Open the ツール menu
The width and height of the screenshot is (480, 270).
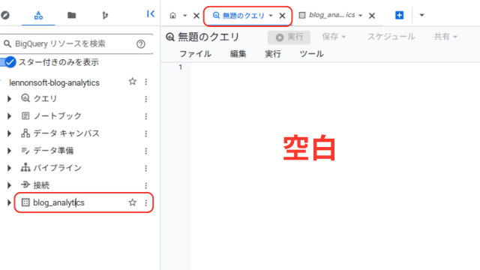[x=311, y=54]
